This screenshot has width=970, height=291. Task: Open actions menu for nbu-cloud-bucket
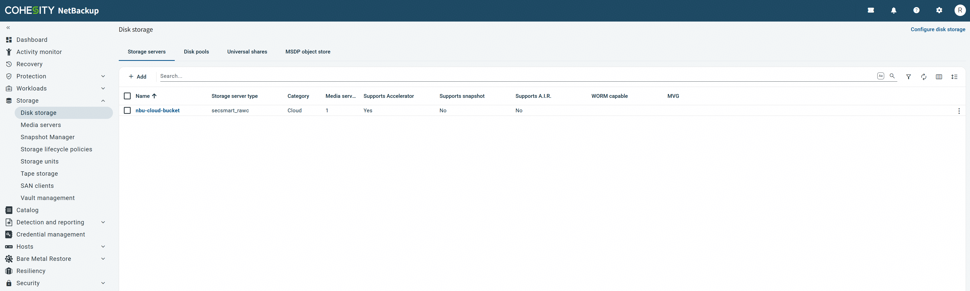pyautogui.click(x=959, y=111)
